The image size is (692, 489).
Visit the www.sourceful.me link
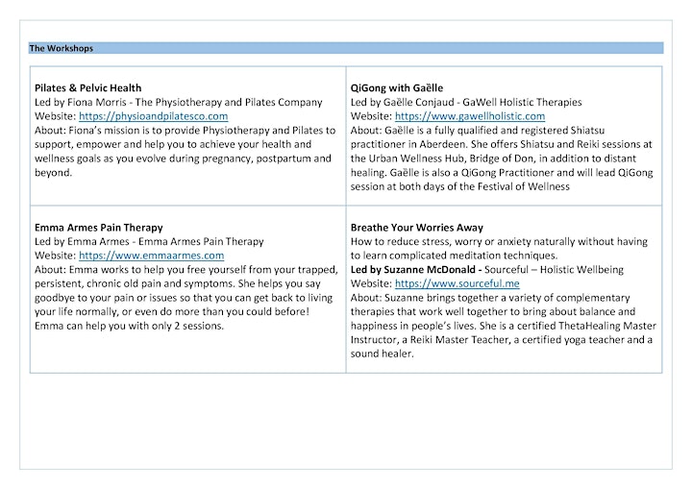point(457,283)
